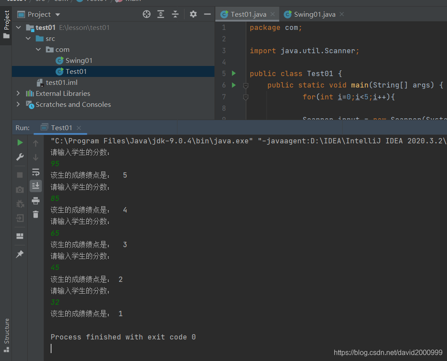Click 'package com;' code line
The height and width of the screenshot is (361, 447).
pos(276,28)
